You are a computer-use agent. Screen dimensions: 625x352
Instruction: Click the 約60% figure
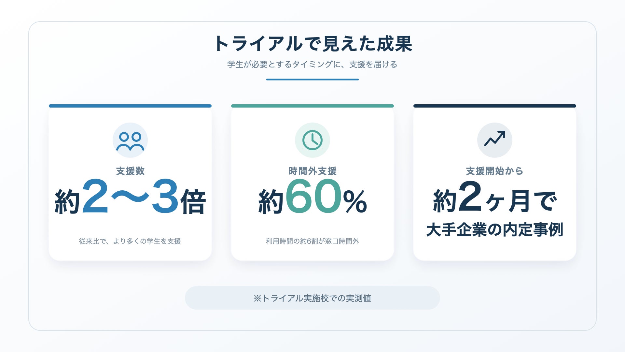click(312, 197)
